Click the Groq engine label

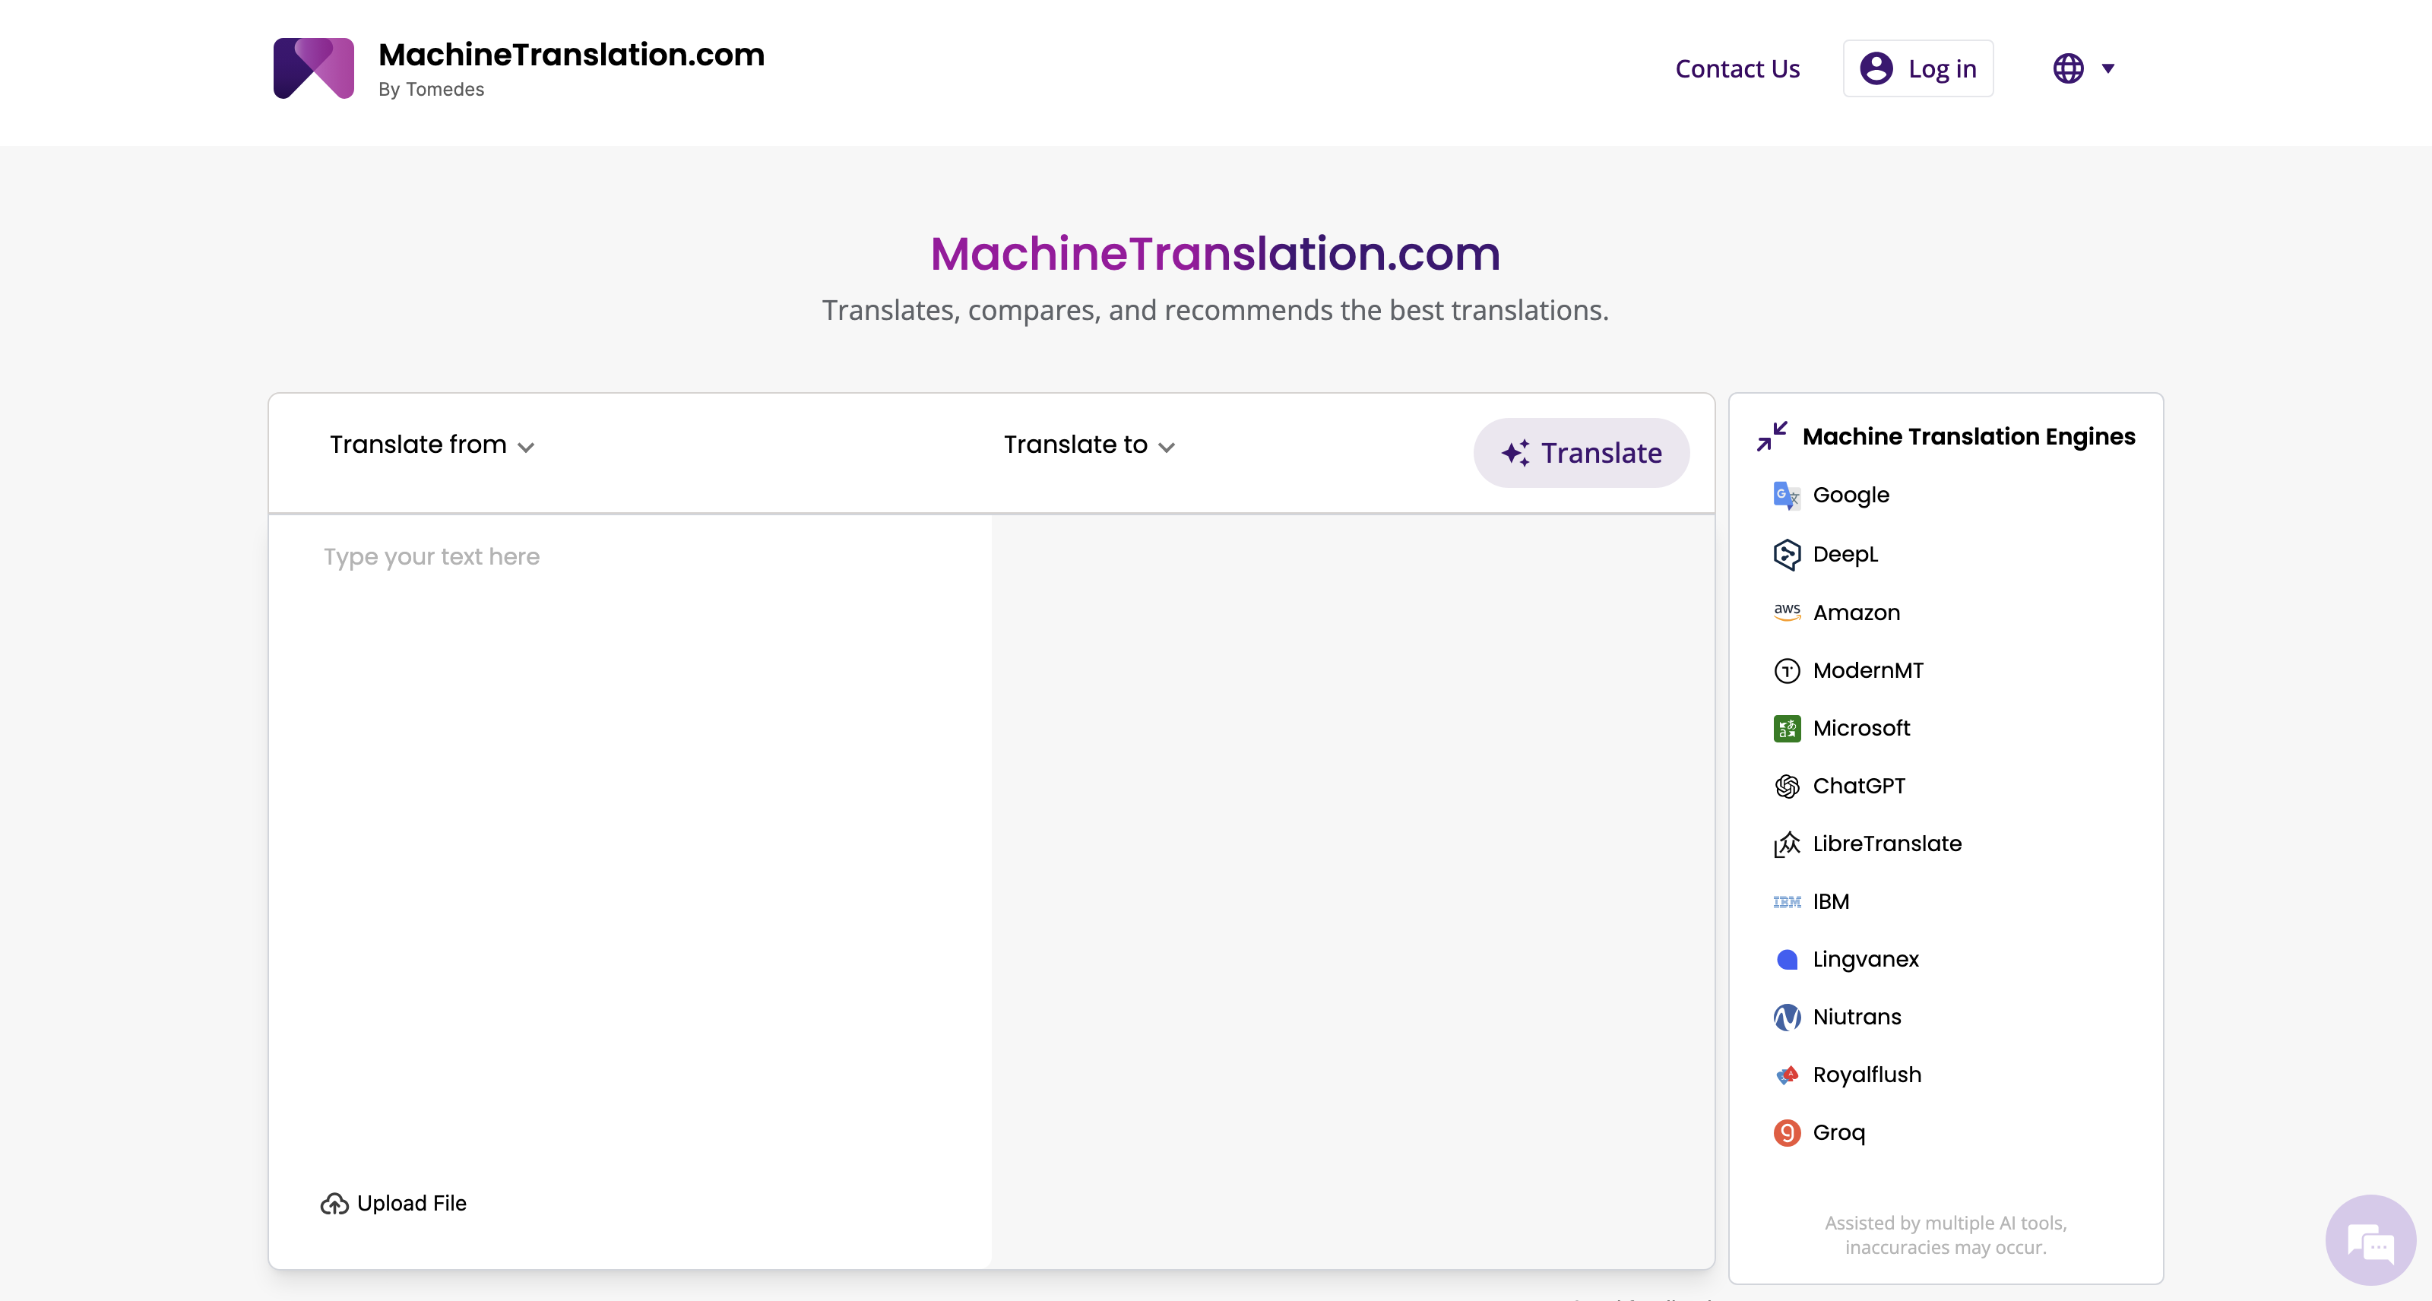click(x=1838, y=1132)
